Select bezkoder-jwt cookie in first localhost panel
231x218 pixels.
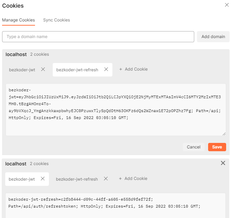pos(22,70)
